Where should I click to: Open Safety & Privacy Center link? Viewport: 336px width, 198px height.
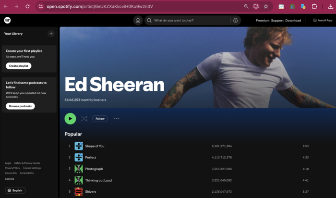tap(27, 163)
